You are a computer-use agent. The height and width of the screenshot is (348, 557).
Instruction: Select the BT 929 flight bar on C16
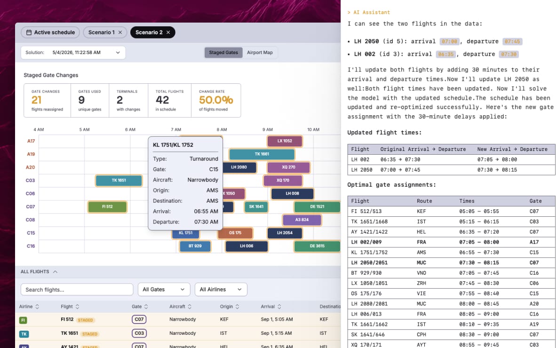pos(195,246)
